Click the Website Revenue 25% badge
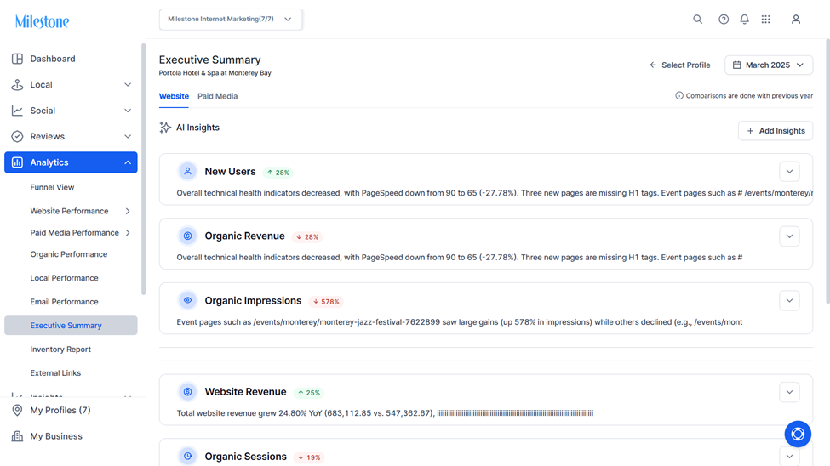Screen dimensions: 830x466 pos(309,393)
